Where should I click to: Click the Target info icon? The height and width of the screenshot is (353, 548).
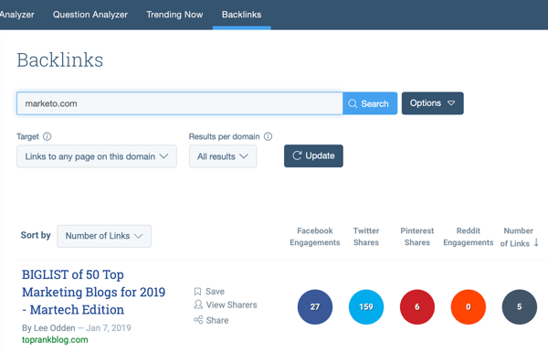click(47, 136)
